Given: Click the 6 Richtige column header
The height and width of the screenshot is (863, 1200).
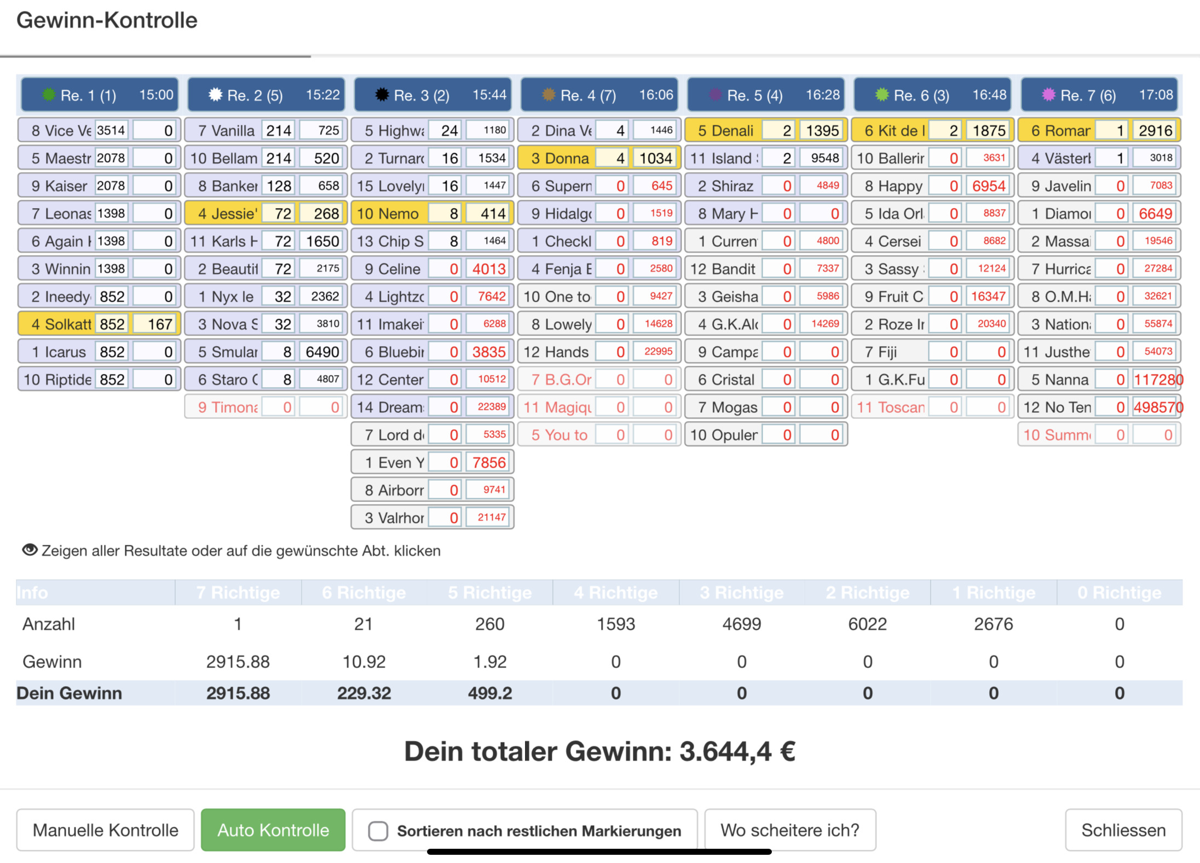Looking at the screenshot, I should click(x=364, y=592).
